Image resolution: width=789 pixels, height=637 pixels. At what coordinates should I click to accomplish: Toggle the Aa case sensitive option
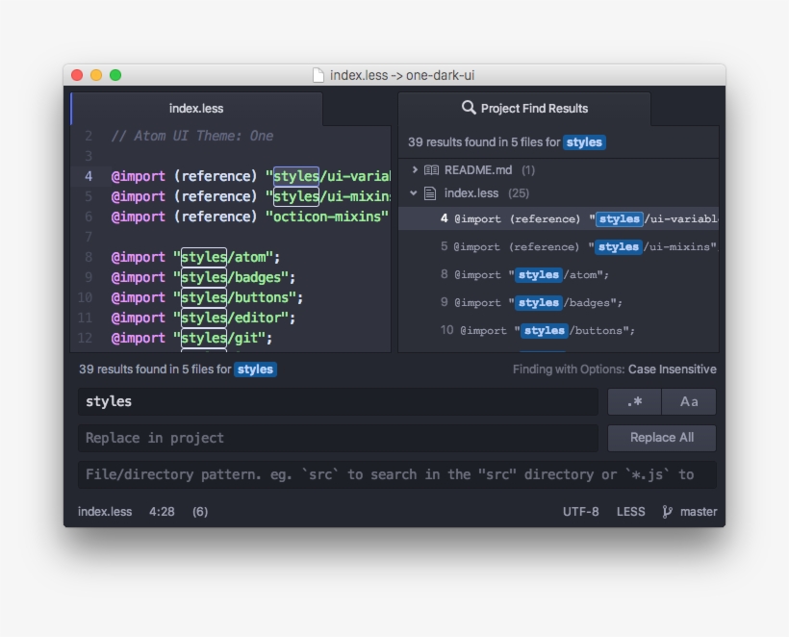(689, 401)
